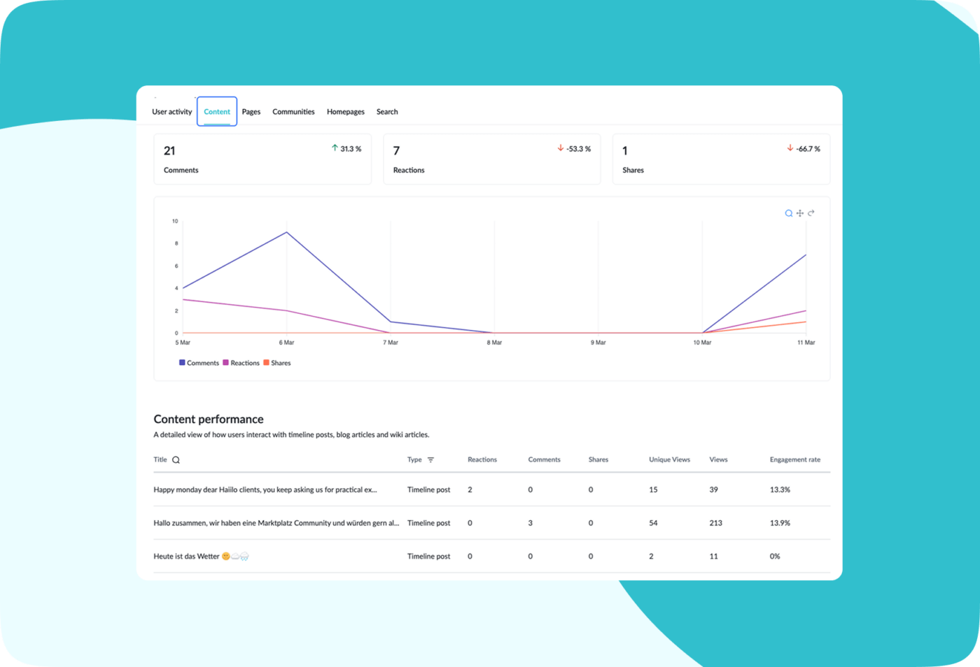
Task: Click the chart zoom magnifier icon
Action: [789, 213]
